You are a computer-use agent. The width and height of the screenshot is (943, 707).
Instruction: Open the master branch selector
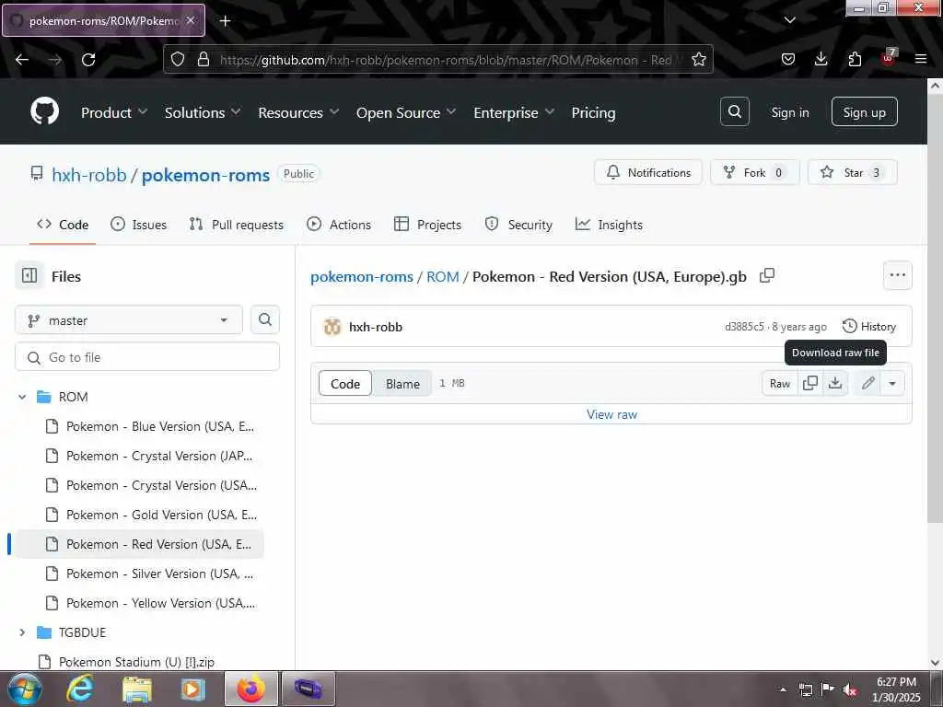(129, 319)
